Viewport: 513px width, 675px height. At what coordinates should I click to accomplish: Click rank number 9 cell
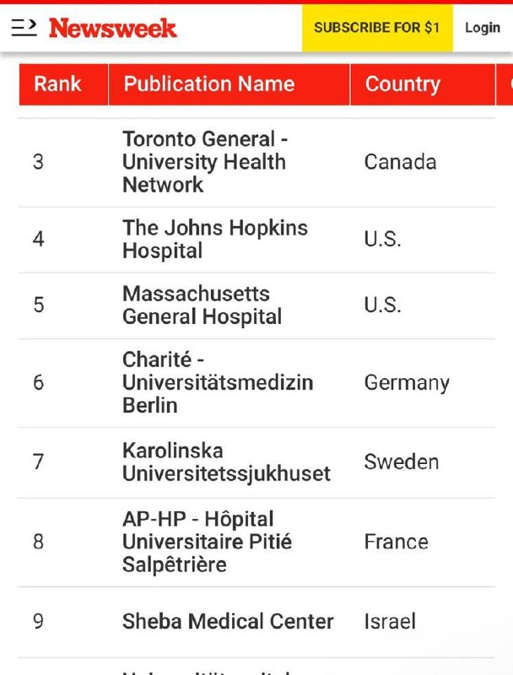coord(38,621)
